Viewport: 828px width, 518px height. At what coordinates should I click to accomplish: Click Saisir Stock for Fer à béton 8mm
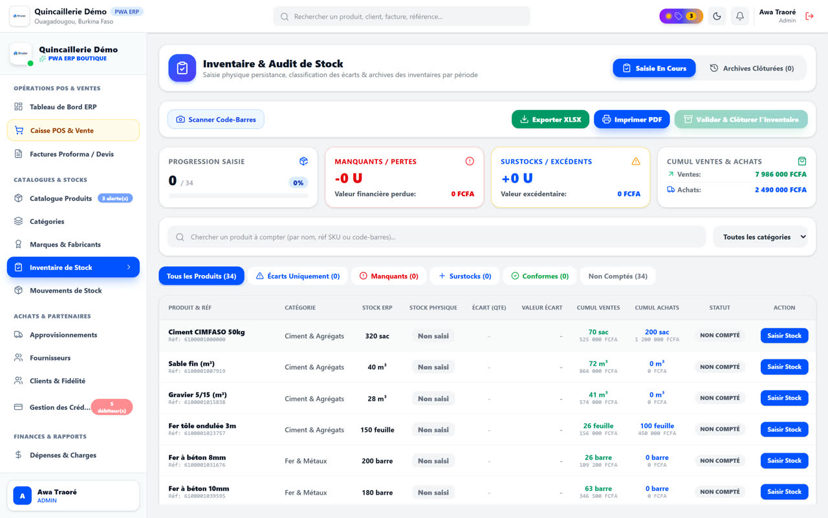(784, 460)
